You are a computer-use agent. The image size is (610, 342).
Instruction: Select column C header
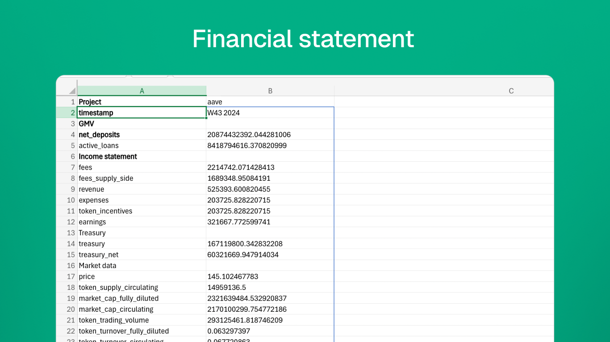(511, 91)
